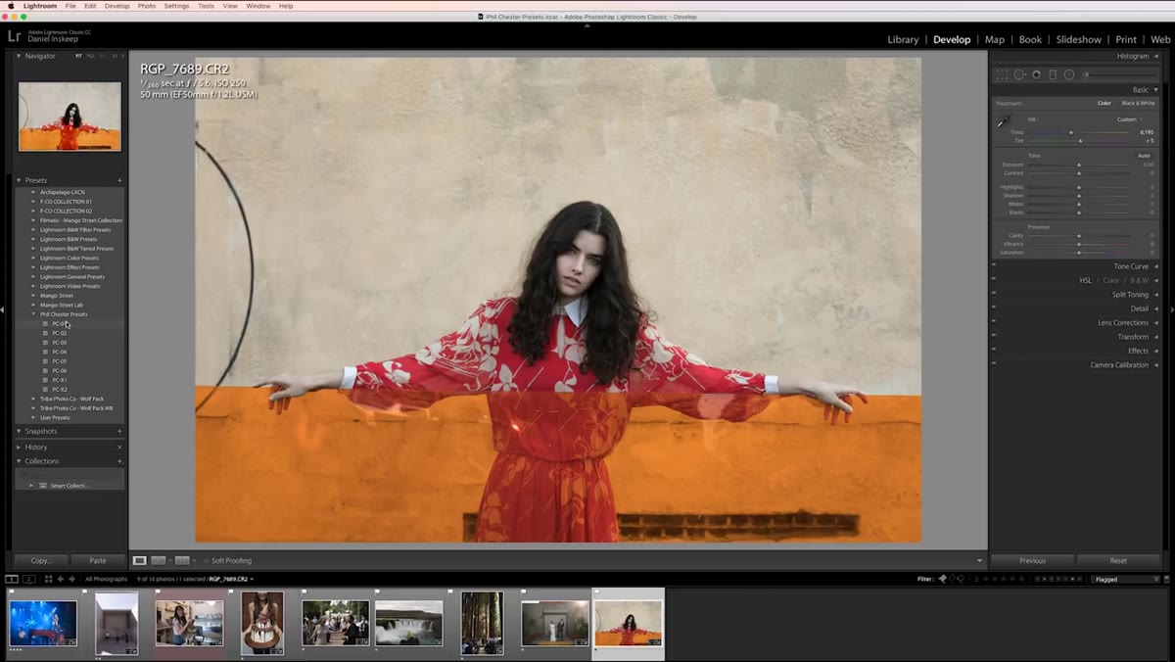This screenshot has height=662, width=1175.
Task: Select the concert photo thumbnail in filmstrip
Action: (x=43, y=623)
